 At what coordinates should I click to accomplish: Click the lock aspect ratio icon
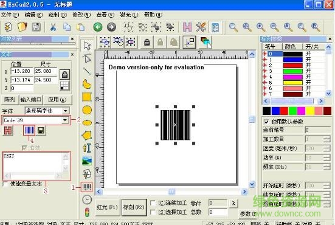pyautogui.click(x=64, y=75)
